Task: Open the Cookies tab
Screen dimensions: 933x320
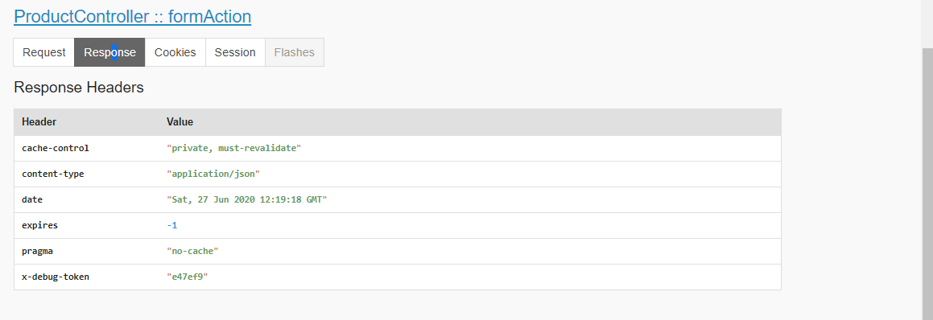Action: 175,52
